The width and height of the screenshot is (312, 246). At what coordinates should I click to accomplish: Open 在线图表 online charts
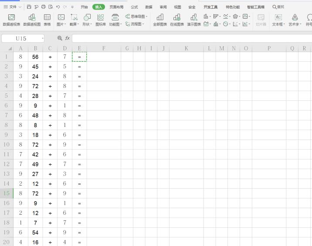[177, 20]
